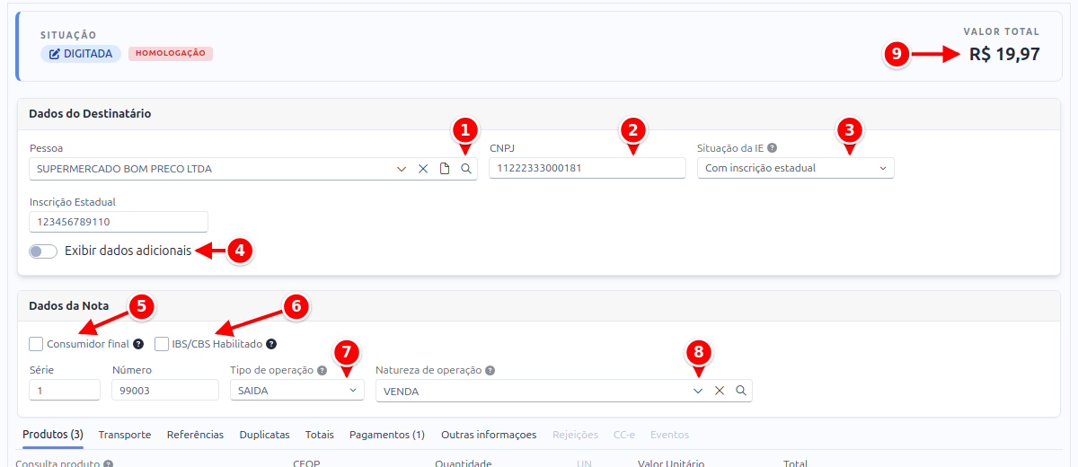Open the Pagamentos (1) tab
The image size is (1078, 467).
387,435
